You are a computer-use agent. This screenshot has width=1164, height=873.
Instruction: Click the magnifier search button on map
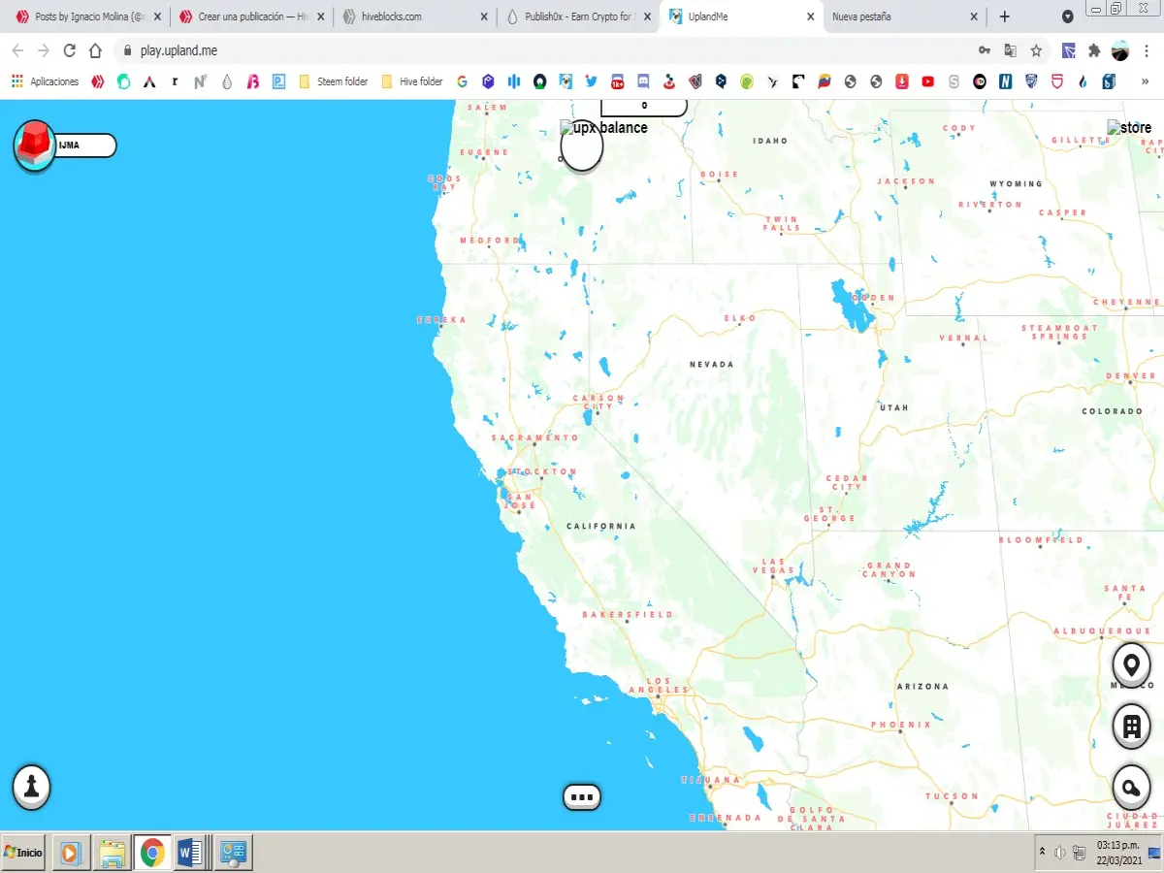[1131, 788]
